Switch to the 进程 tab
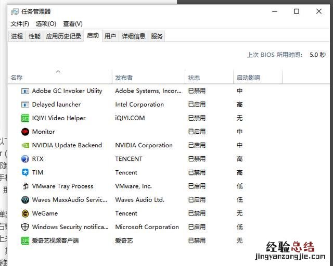The image size is (333, 266). (17, 36)
